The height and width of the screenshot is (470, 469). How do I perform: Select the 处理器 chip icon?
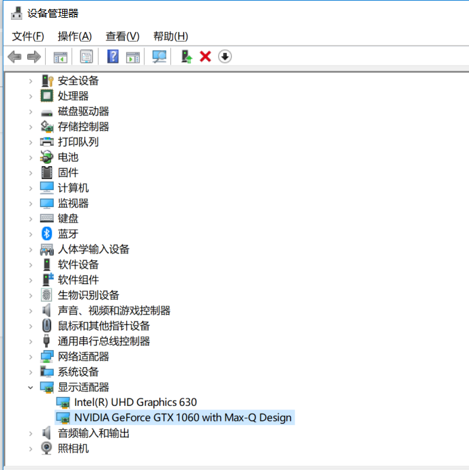click(47, 96)
